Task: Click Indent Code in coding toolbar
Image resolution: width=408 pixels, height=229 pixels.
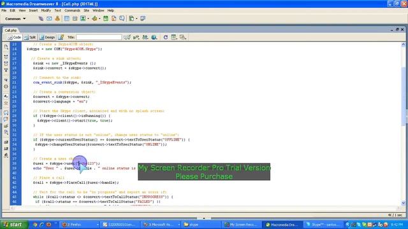Action: [x=6, y=142]
